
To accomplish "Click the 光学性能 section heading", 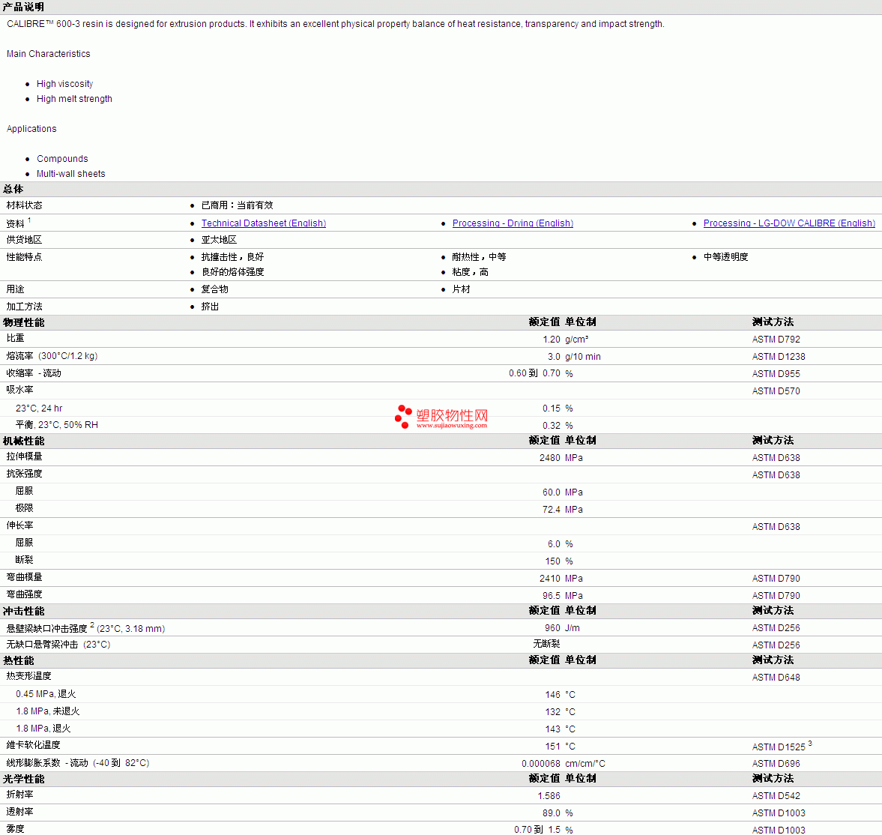I will click(x=24, y=780).
